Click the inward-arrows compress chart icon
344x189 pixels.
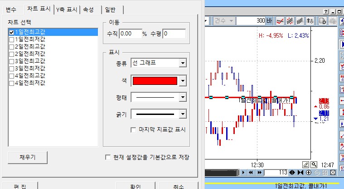pyautogui.click(x=300, y=173)
